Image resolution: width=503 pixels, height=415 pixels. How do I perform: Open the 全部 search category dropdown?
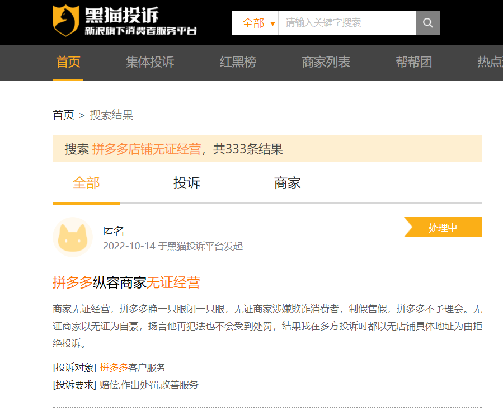click(255, 23)
